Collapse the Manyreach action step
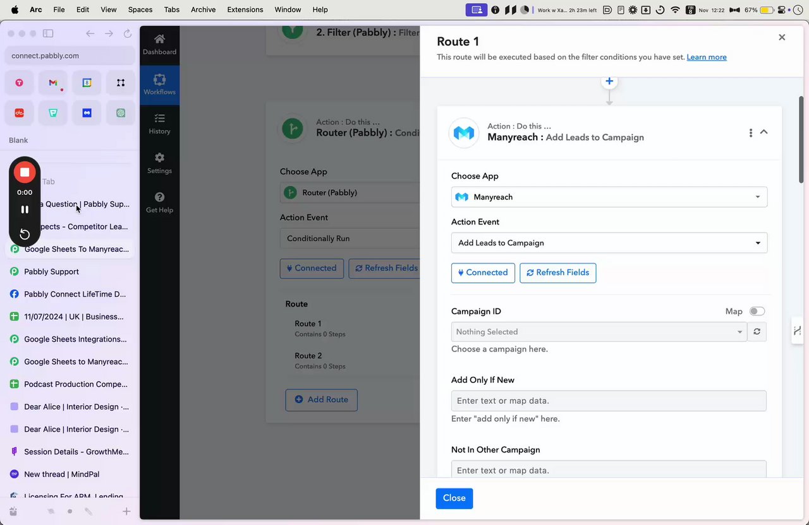 (x=763, y=132)
